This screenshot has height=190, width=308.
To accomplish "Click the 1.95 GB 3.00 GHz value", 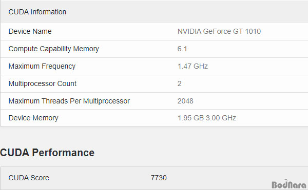I will (x=207, y=118).
